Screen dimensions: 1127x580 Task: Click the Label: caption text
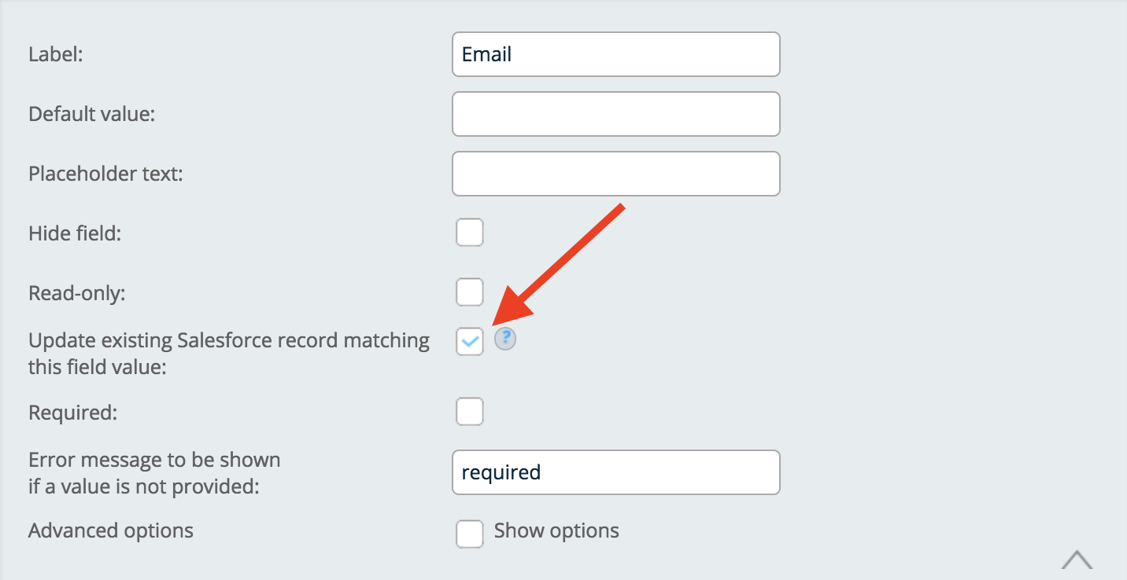click(x=55, y=54)
